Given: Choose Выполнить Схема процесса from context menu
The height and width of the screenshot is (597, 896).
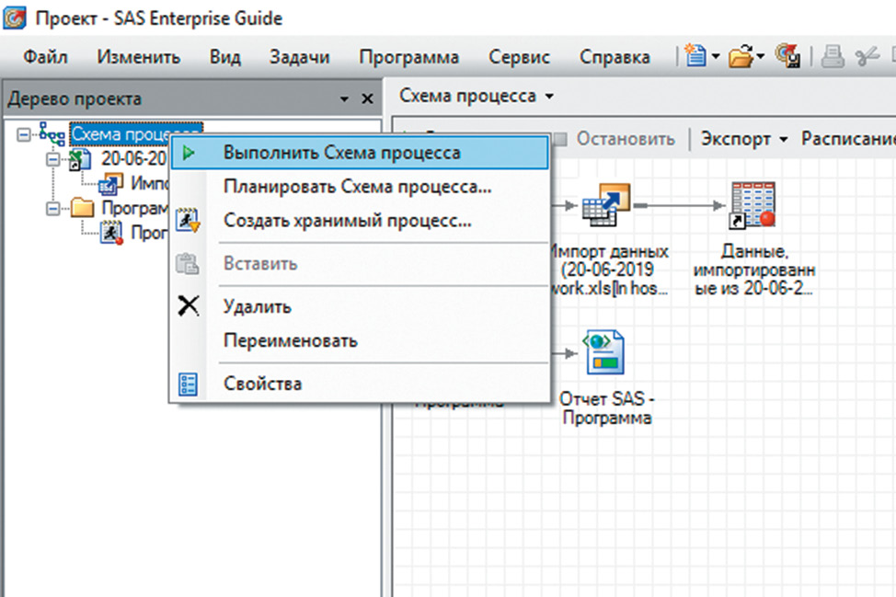Looking at the screenshot, I should (x=360, y=153).
